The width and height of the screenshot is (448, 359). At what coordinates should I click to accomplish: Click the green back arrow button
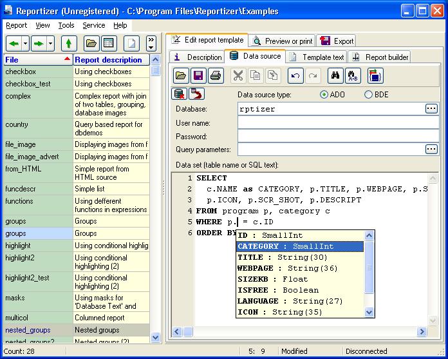point(14,44)
